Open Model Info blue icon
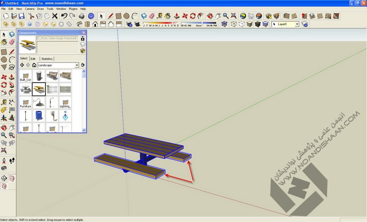Image resolution: width=367 pixels, height=222 pixels. point(91,16)
